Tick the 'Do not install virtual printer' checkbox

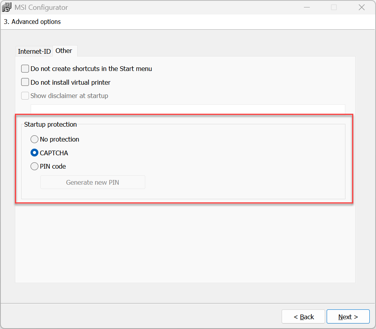point(25,82)
